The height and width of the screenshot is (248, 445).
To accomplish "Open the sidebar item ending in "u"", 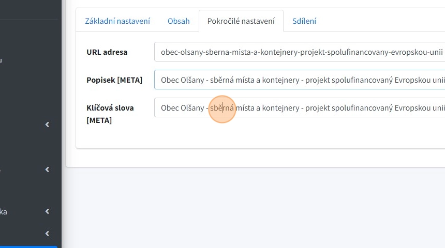I will click(x=2, y=60).
